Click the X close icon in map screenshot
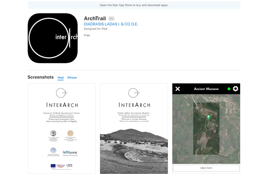This screenshot has width=261, height=174. [177, 89]
